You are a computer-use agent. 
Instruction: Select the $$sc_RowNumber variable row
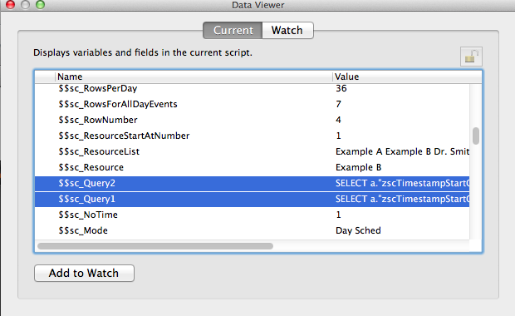coord(253,120)
